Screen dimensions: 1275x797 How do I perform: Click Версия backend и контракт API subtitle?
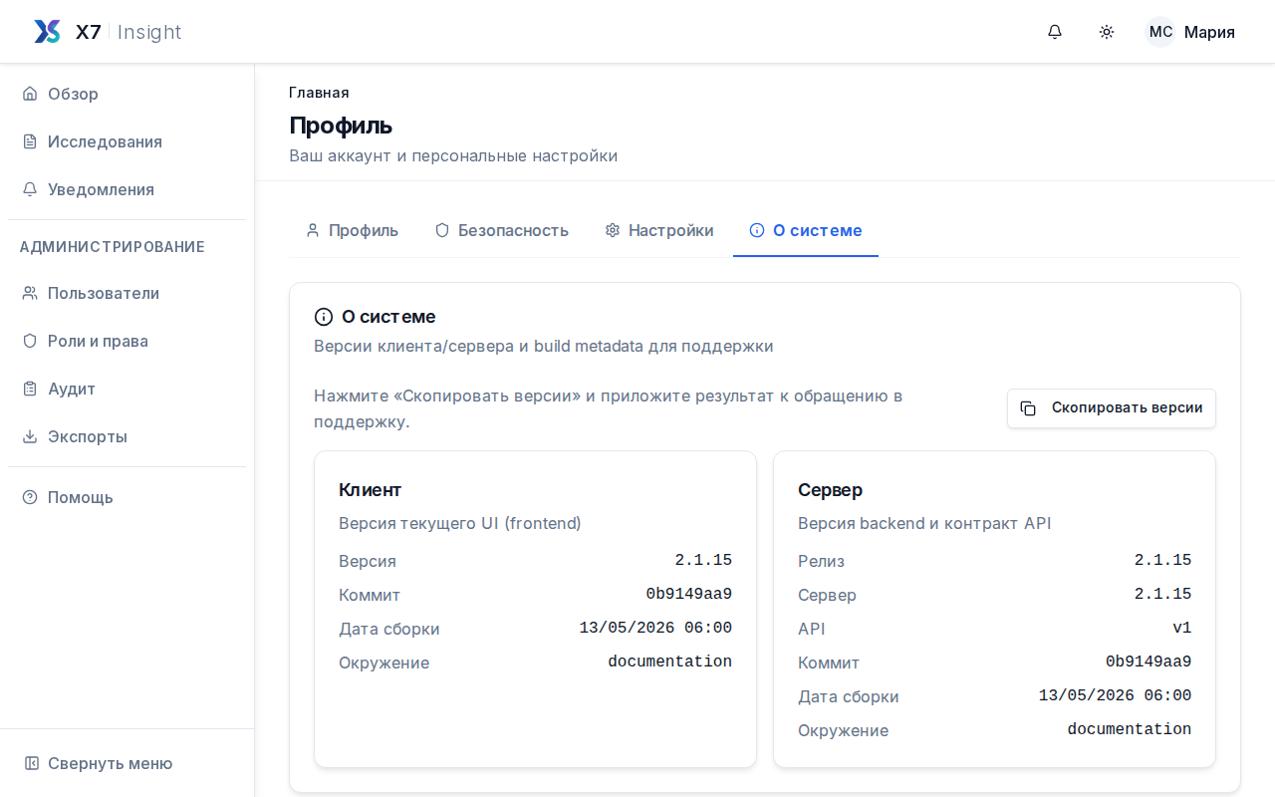pos(924,523)
